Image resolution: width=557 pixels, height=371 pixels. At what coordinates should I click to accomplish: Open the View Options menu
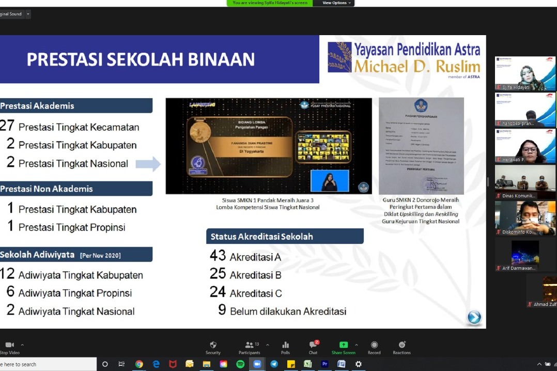tap(336, 3)
